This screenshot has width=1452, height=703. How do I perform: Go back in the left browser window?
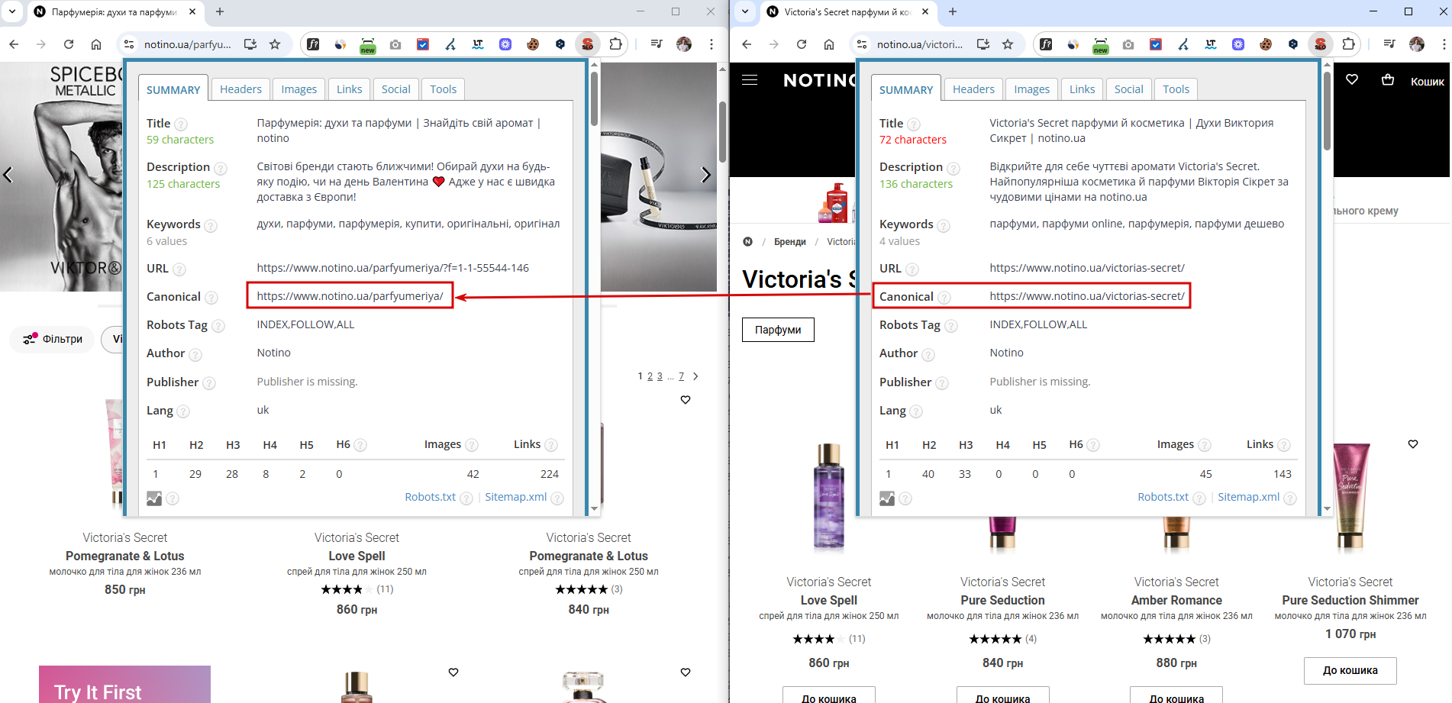click(14, 44)
